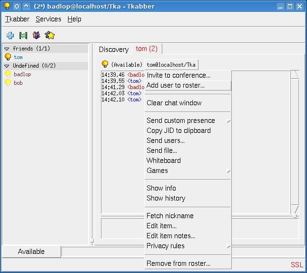Viewport: 307px width, 273px height.
Task: Select bob in the roster list
Action: tap(18, 83)
